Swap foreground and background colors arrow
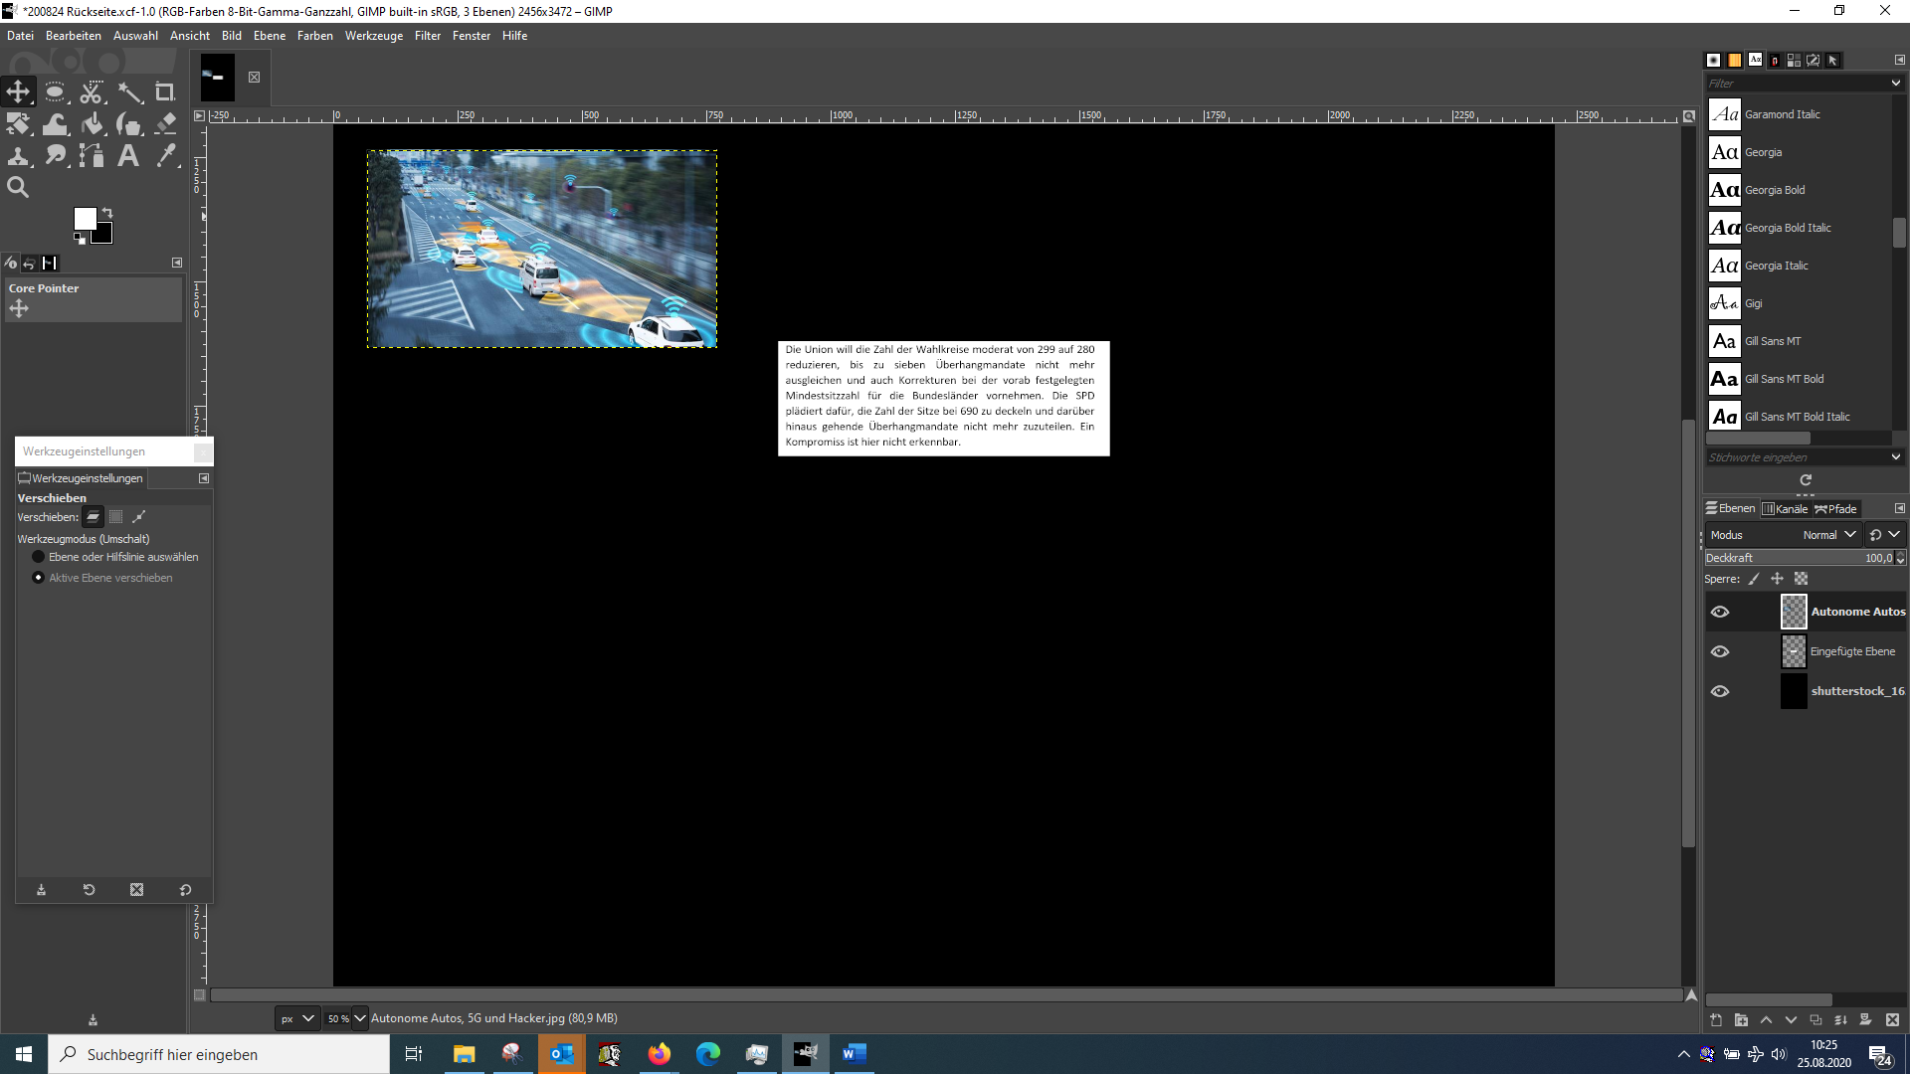 click(x=107, y=213)
